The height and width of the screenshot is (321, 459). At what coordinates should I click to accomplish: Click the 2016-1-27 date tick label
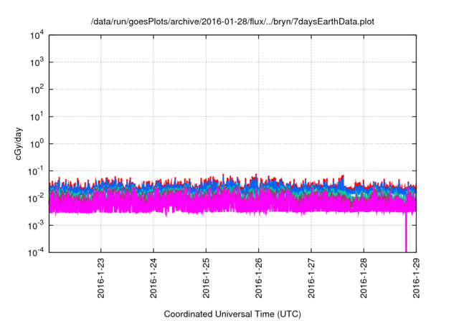point(311,278)
